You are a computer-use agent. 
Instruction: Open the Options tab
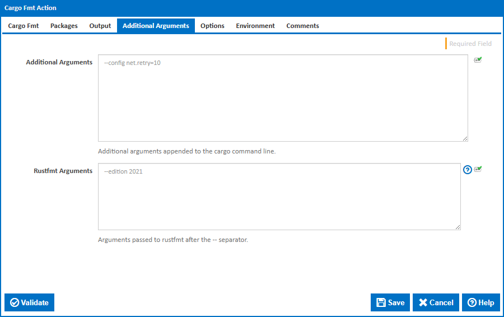point(212,26)
